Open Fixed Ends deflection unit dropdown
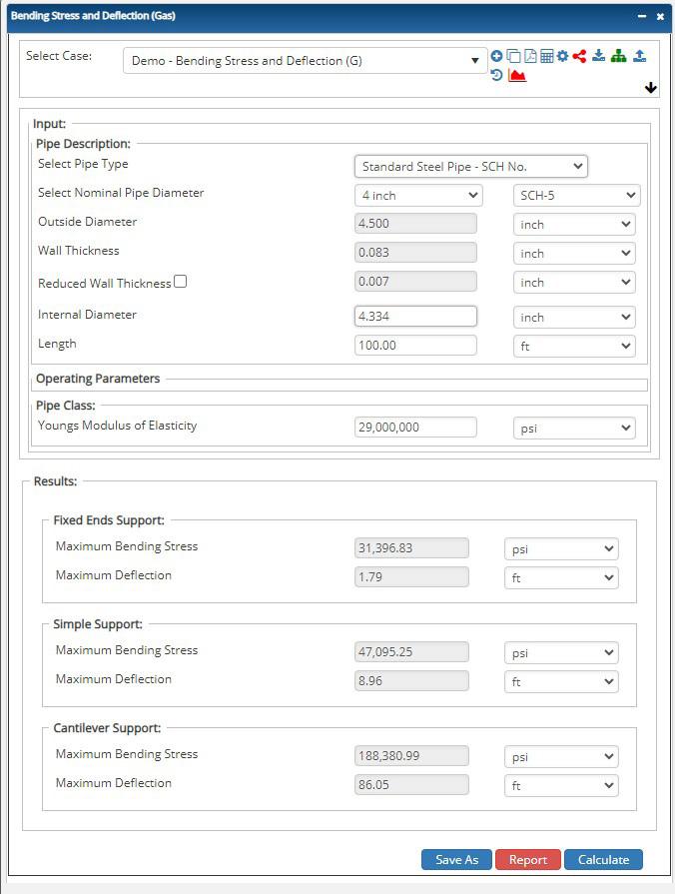This screenshot has width=675, height=894. pyautogui.click(x=561, y=578)
